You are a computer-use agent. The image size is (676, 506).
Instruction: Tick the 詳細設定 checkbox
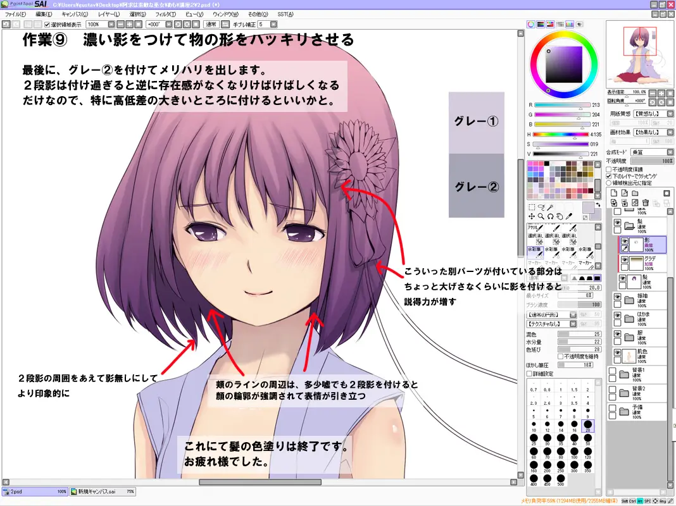[x=529, y=374]
